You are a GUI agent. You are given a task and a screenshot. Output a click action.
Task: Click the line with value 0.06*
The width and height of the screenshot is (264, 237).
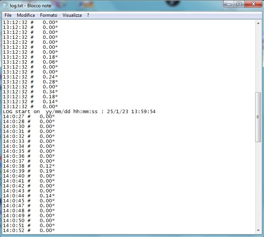pyautogui.click(x=30, y=62)
